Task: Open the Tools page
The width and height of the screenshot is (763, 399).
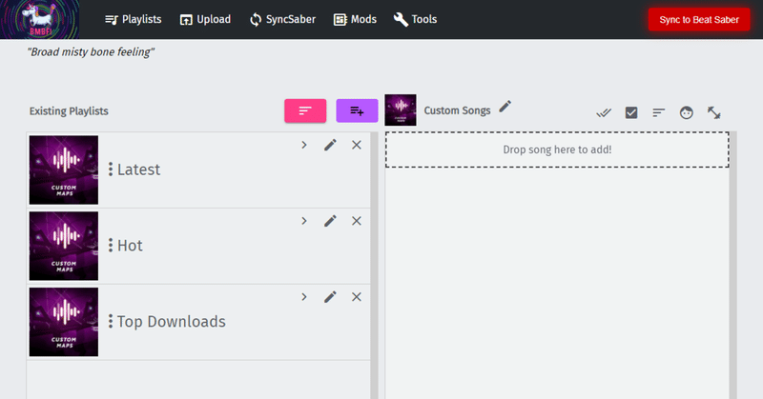Action: point(415,19)
